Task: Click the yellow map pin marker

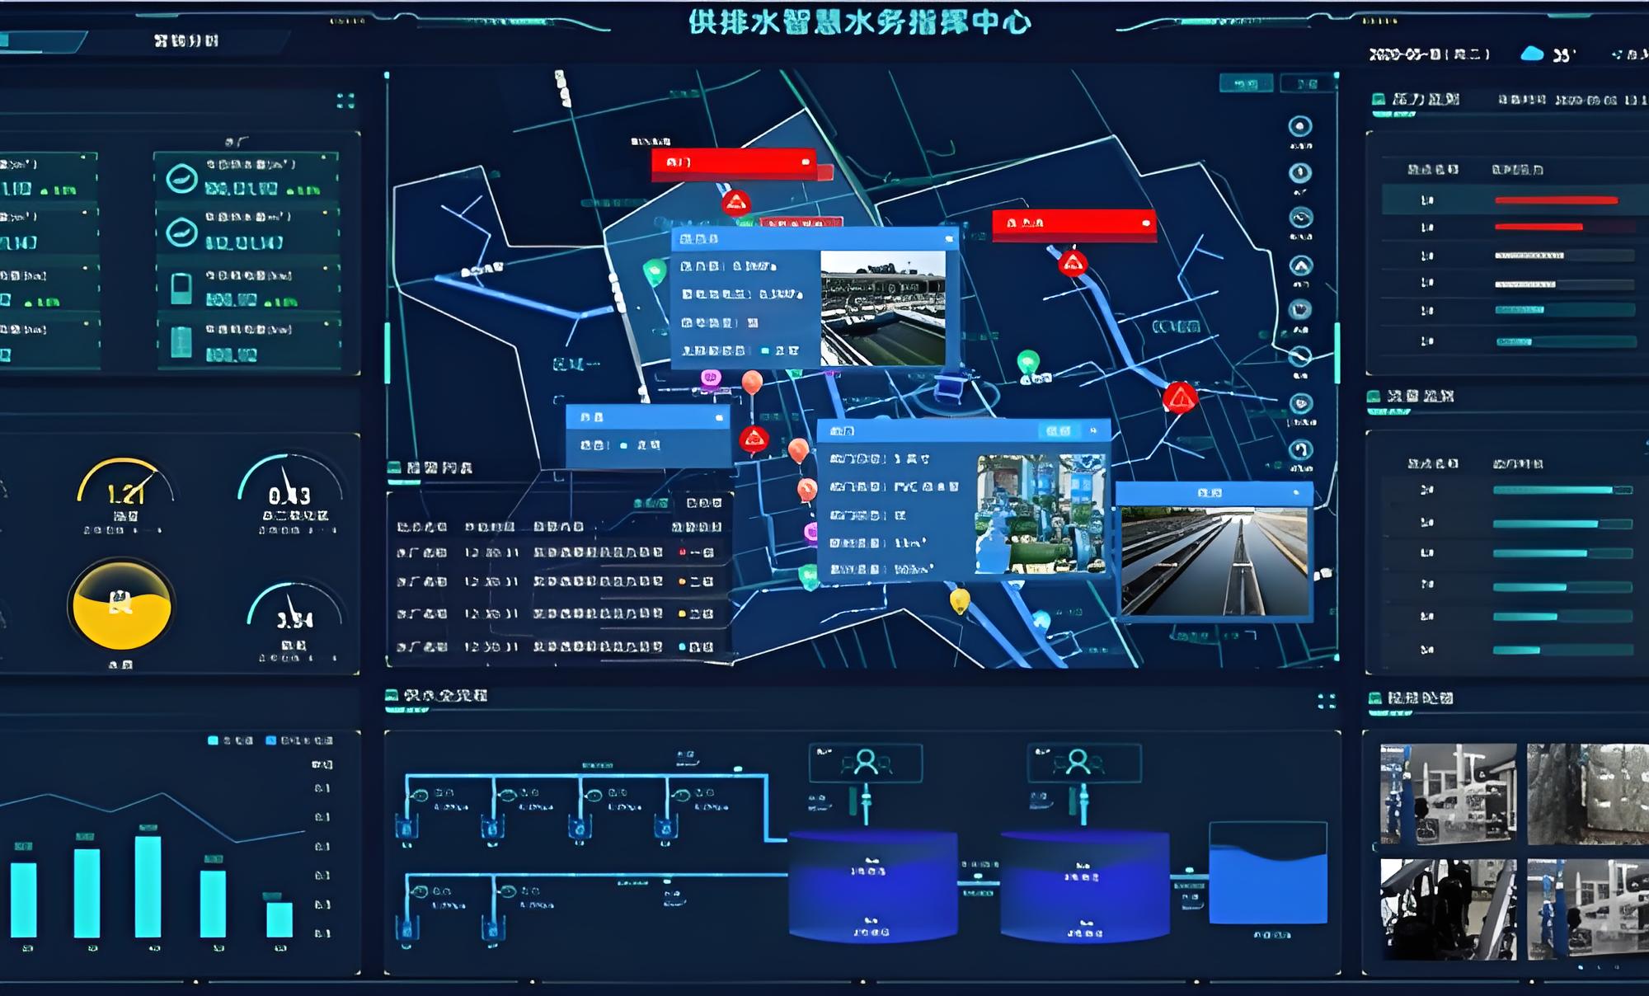Action: pyautogui.click(x=960, y=599)
